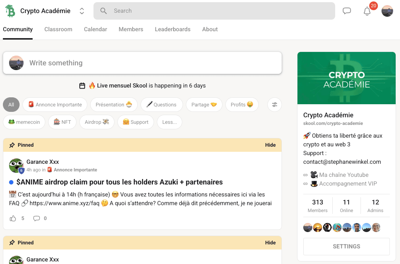
Task: Open Garance Xxx profile name on $ANIME post
Action: tap(43, 162)
